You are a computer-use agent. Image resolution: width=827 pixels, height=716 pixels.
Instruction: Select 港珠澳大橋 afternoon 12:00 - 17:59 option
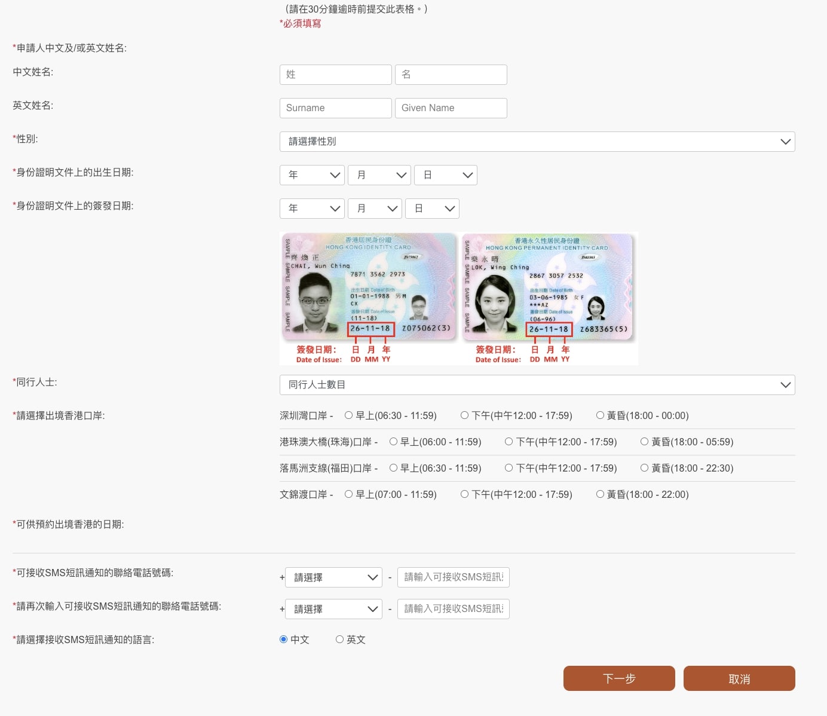pyautogui.click(x=509, y=442)
